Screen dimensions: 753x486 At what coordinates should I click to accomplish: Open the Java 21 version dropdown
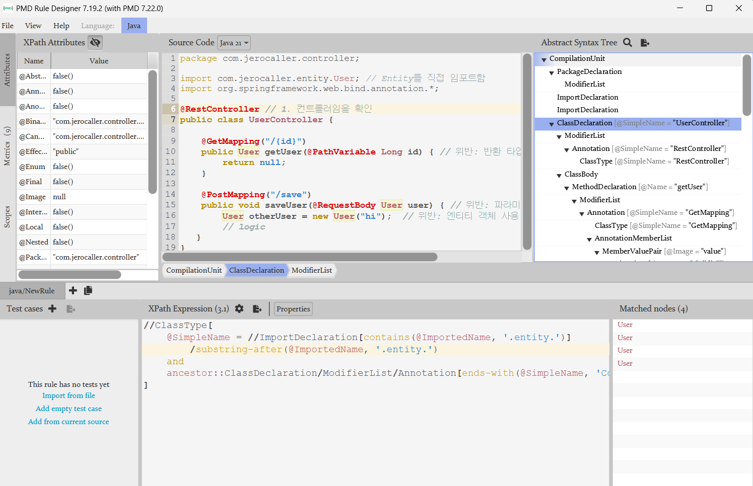pos(234,43)
